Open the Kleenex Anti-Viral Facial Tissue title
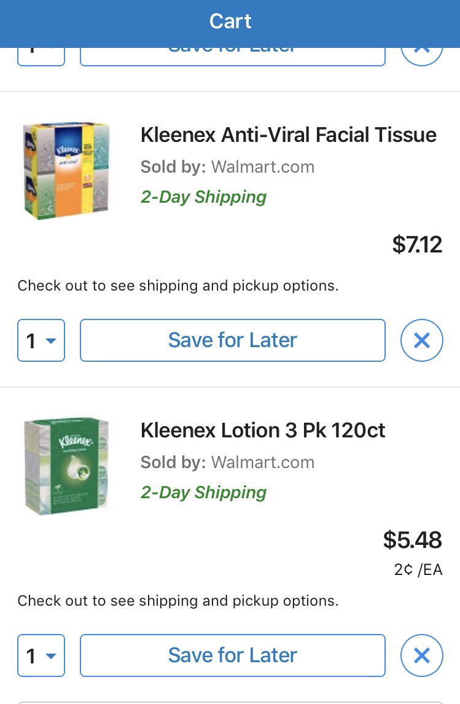460x704 pixels. pos(288,135)
